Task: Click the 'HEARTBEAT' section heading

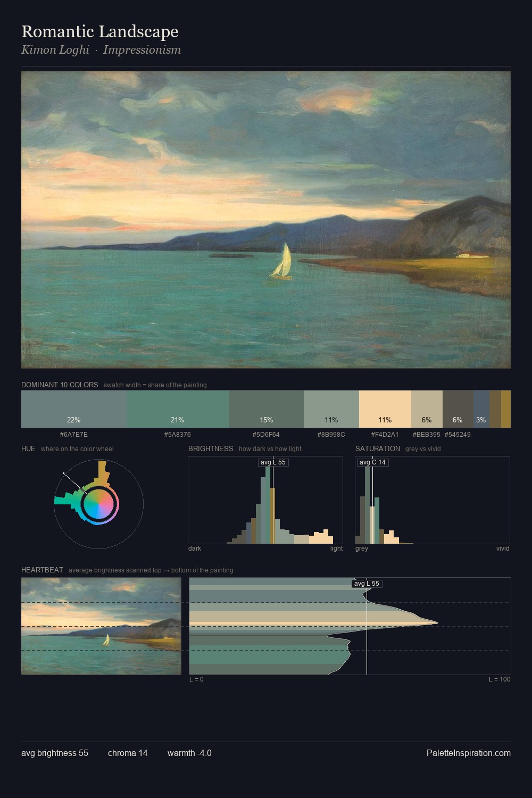Action: click(43, 570)
